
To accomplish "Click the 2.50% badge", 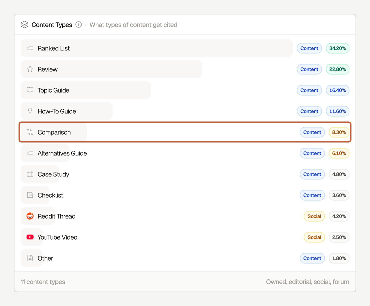I will (339, 237).
